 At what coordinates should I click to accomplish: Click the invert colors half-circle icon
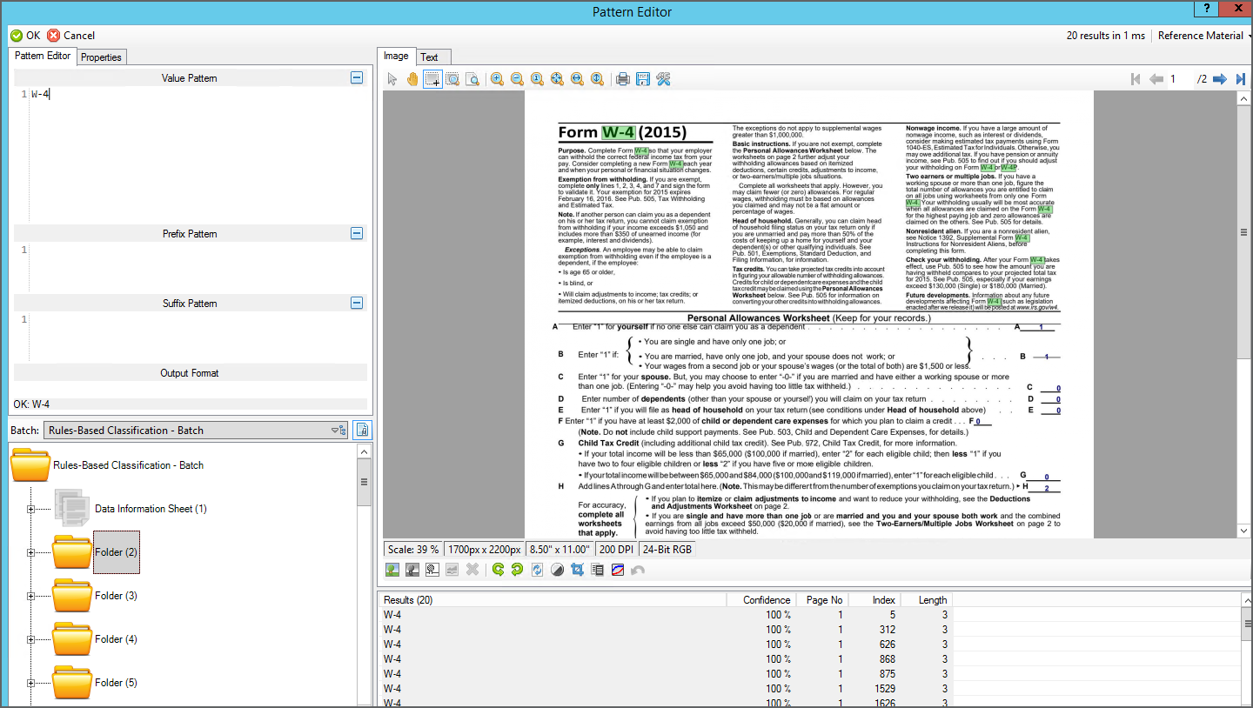[x=557, y=570]
